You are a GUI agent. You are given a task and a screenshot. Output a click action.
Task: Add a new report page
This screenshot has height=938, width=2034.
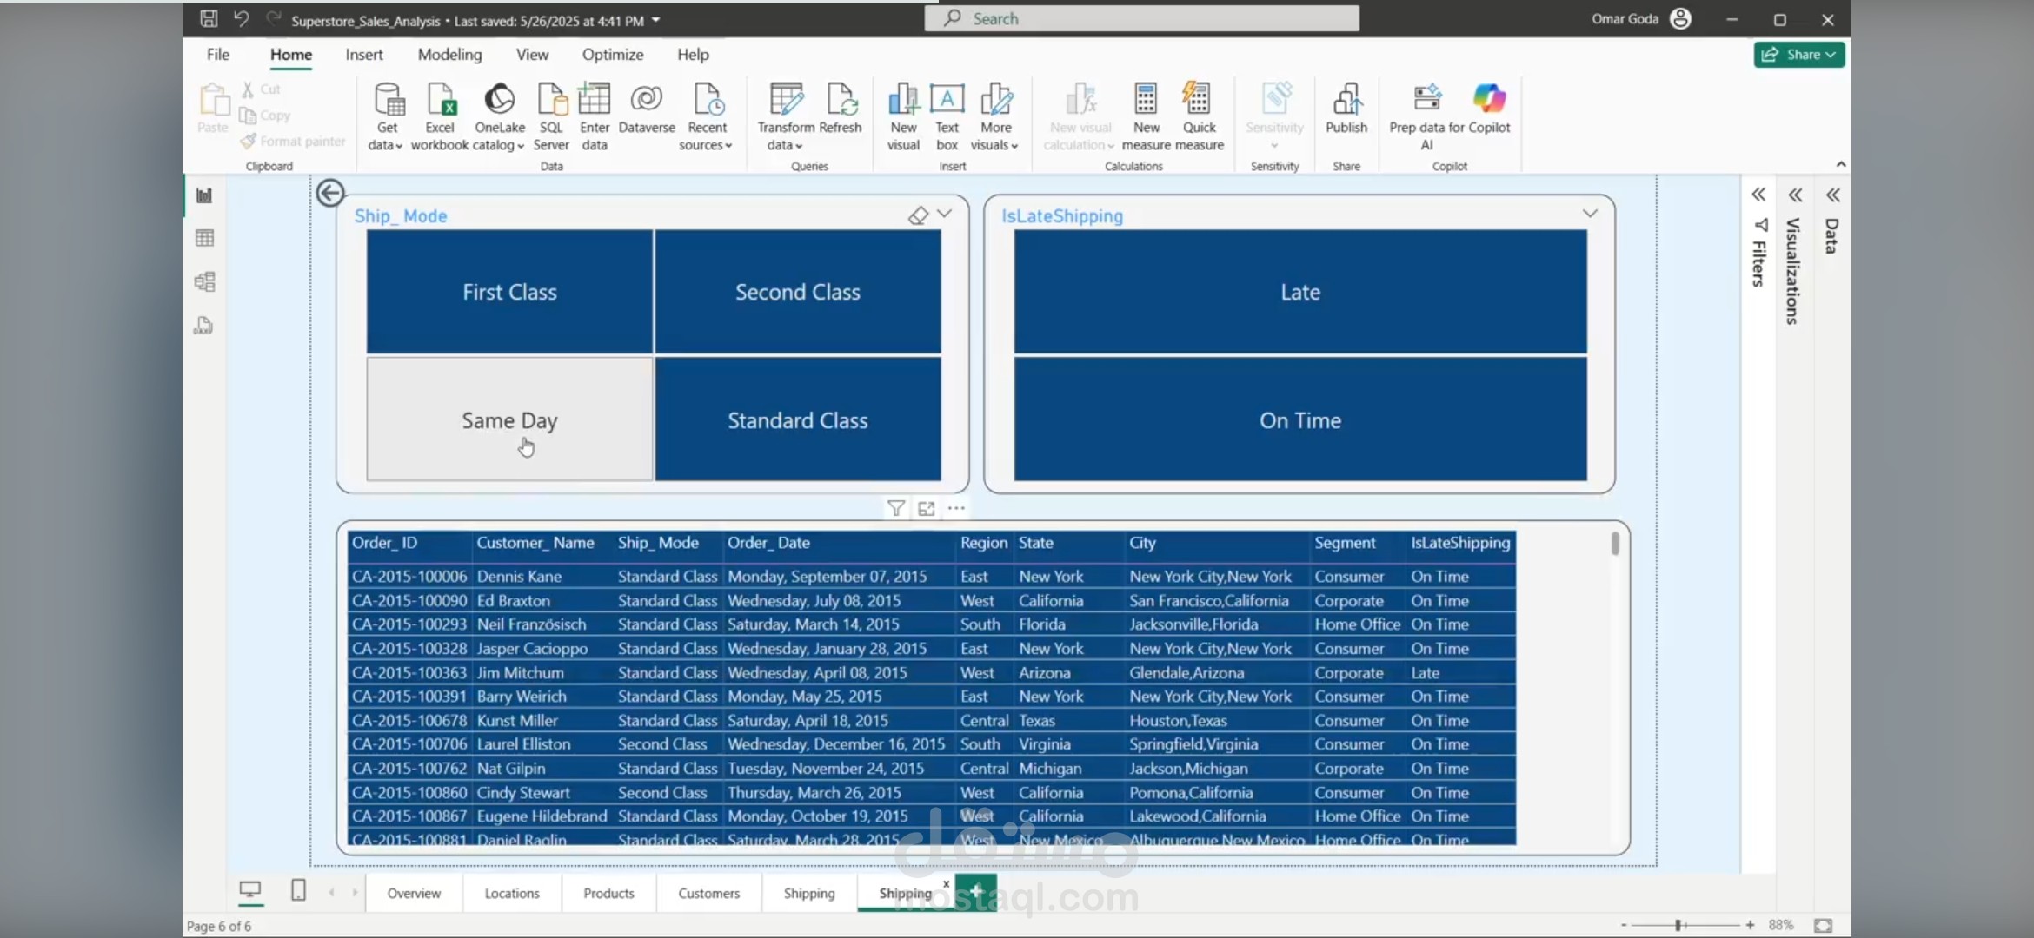[976, 891]
